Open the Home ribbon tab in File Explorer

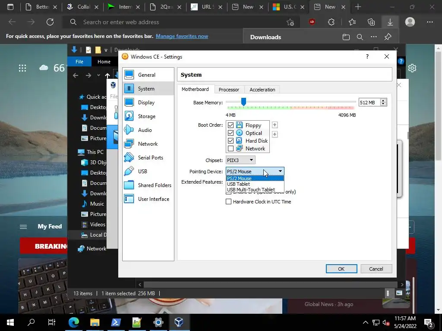tap(104, 62)
